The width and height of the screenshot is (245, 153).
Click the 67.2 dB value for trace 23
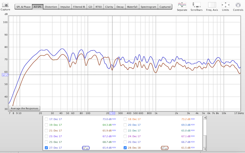107,136
